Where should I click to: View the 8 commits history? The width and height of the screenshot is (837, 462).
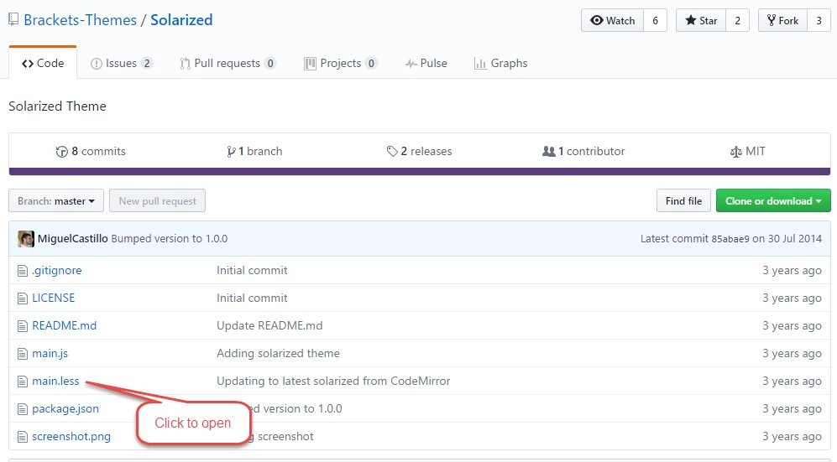91,151
